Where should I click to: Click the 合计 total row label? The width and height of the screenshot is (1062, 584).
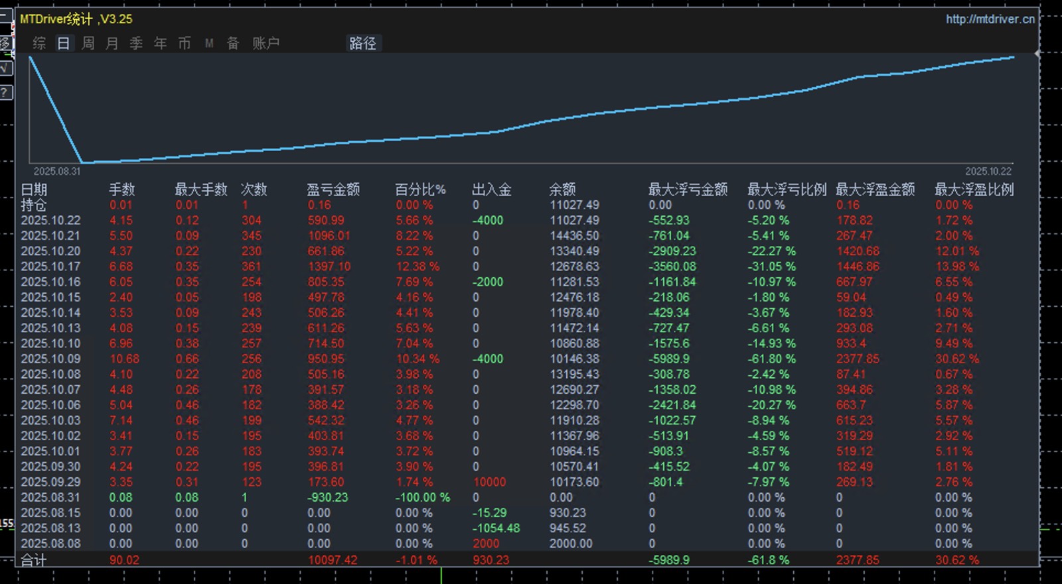pyautogui.click(x=34, y=560)
